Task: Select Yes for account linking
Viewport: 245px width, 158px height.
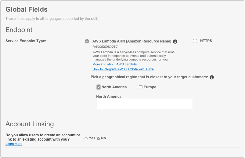Action: (86, 139)
